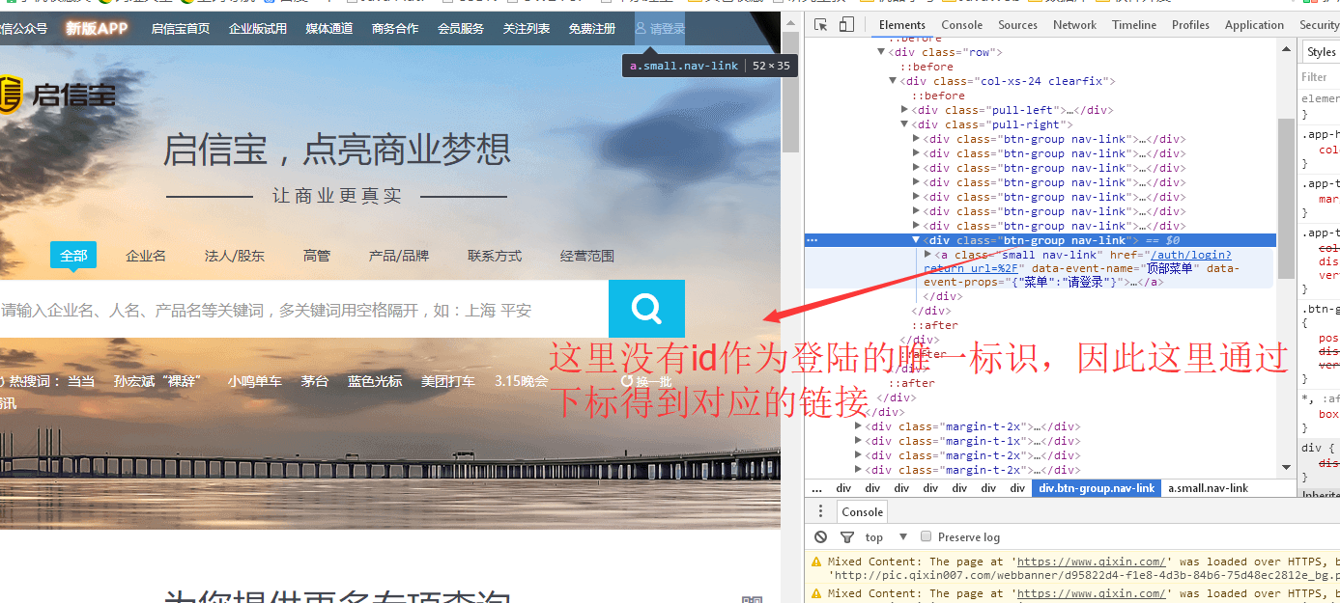Collapse the div class="row" node
This screenshot has height=603, width=1340.
[x=881, y=52]
